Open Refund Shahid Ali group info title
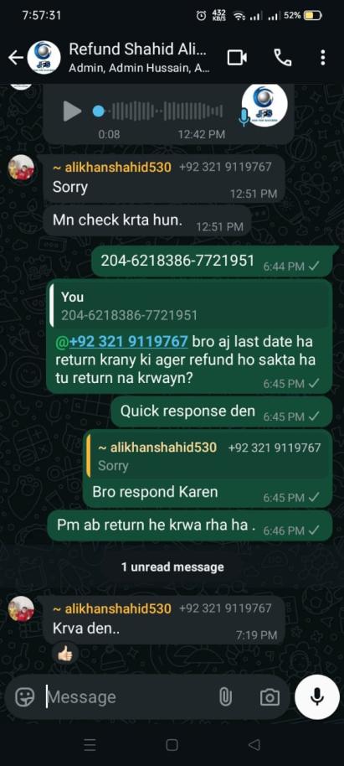The width and height of the screenshot is (344, 766). pyautogui.click(x=138, y=49)
